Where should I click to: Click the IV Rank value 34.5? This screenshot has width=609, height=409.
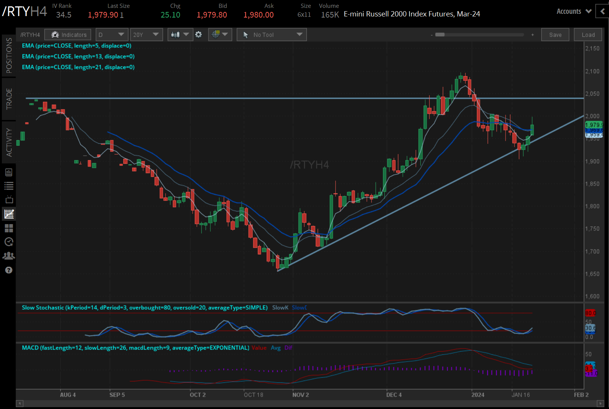[64, 15]
